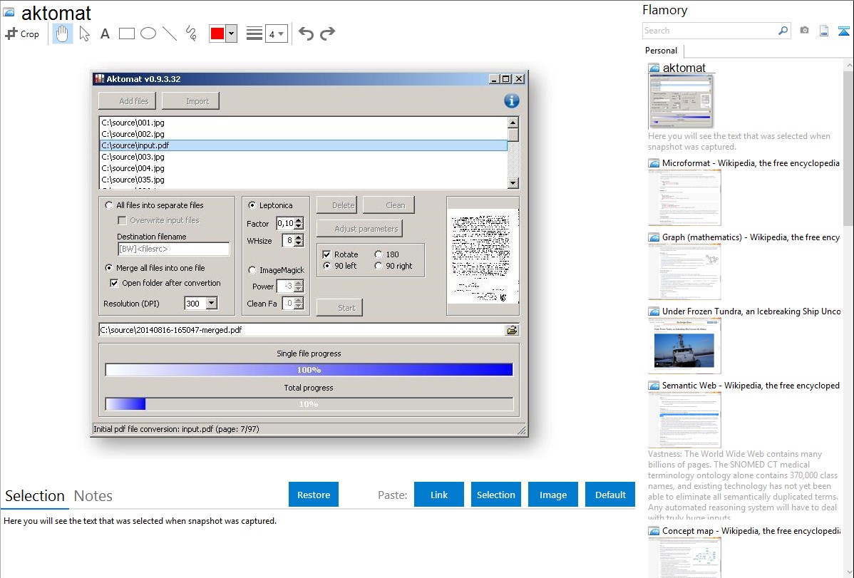Click the Start button
This screenshot has height=578, width=854.
[340, 308]
